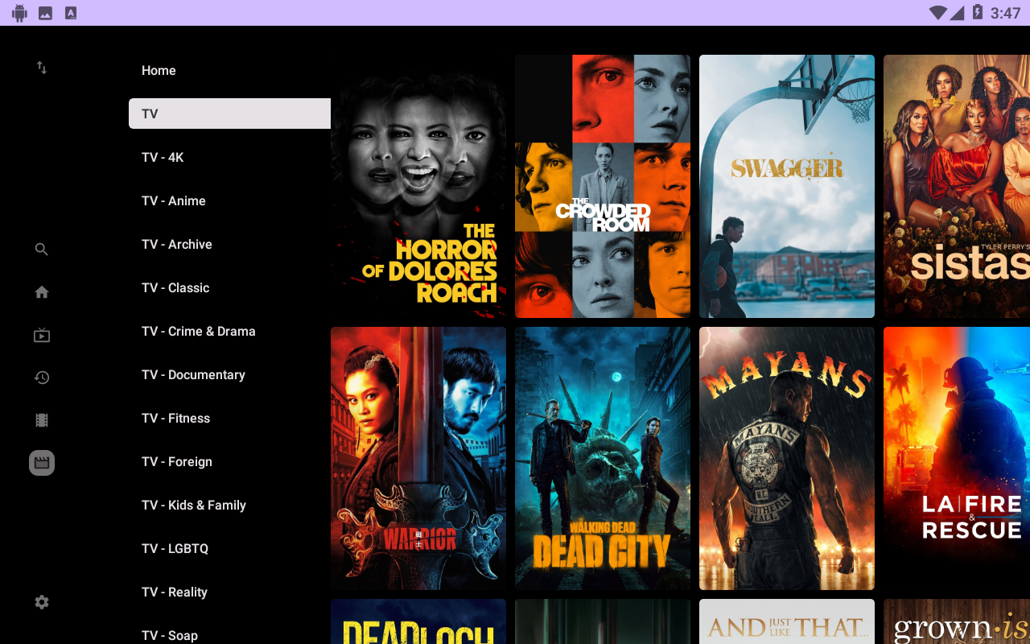This screenshot has width=1030, height=644.
Task: Open Live TV icon in sidebar
Action: (x=42, y=336)
